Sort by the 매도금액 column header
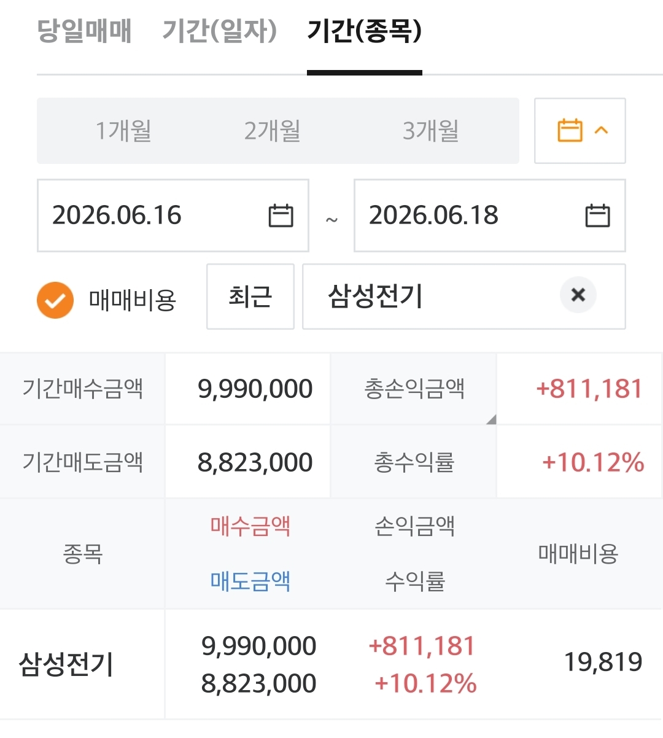 [x=250, y=581]
